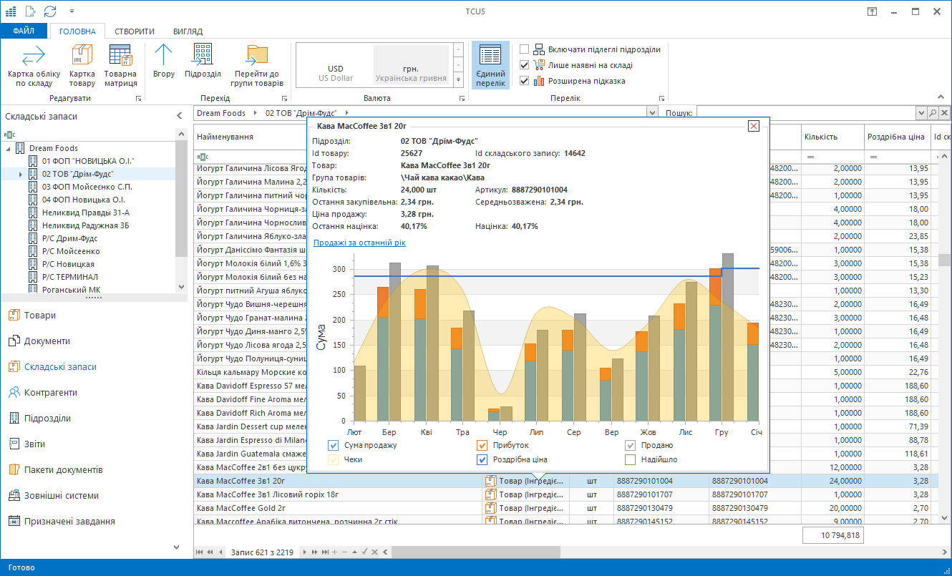952x576 pixels.
Task: Sort by Роздрібна ціна column header
Action: 896,137
